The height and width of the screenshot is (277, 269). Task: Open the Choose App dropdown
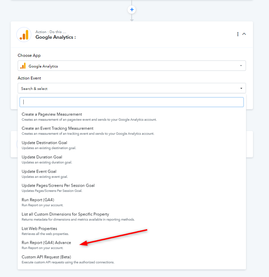(132, 66)
